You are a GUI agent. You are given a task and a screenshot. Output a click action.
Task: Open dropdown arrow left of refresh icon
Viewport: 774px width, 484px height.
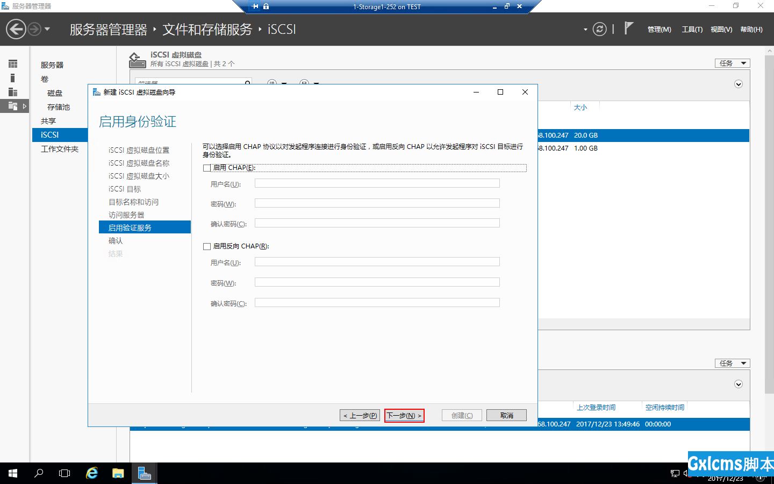point(585,30)
